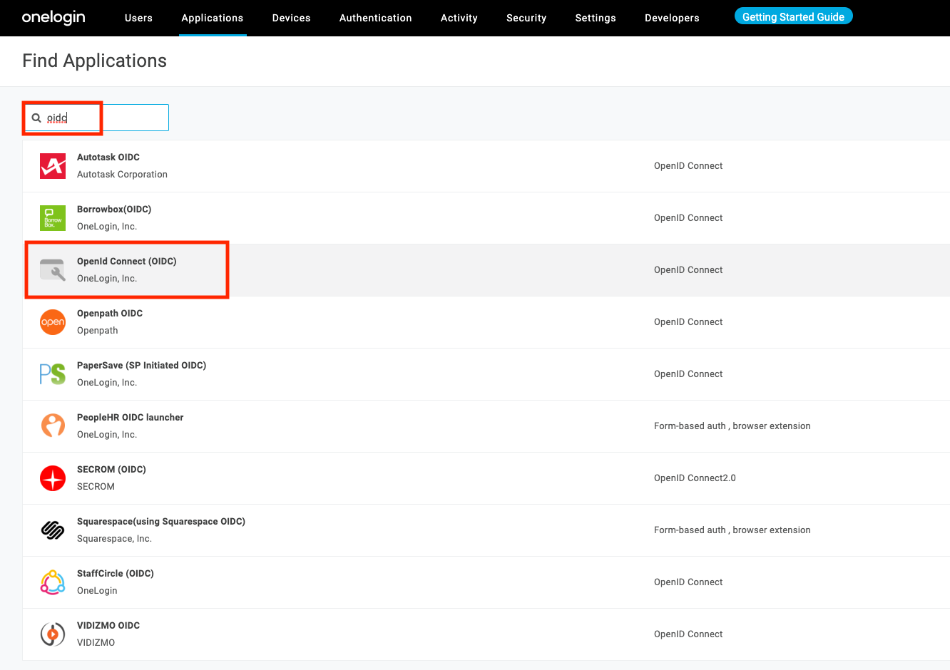
Task: Click 'Form-based auth' in PeopleHR row
Action: pyautogui.click(x=690, y=426)
